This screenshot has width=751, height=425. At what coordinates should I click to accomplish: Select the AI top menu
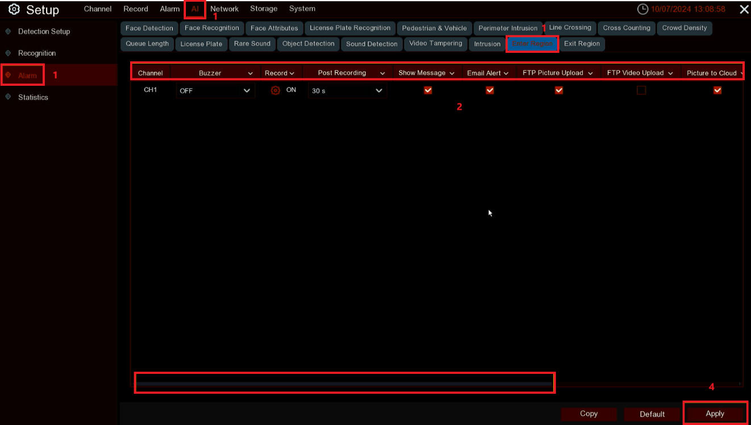point(195,9)
